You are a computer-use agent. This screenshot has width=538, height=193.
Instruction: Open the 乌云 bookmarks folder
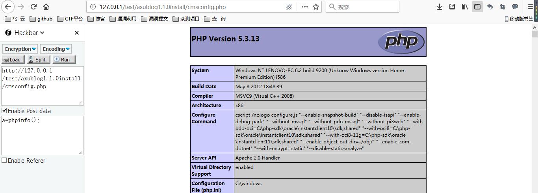click(x=15, y=19)
